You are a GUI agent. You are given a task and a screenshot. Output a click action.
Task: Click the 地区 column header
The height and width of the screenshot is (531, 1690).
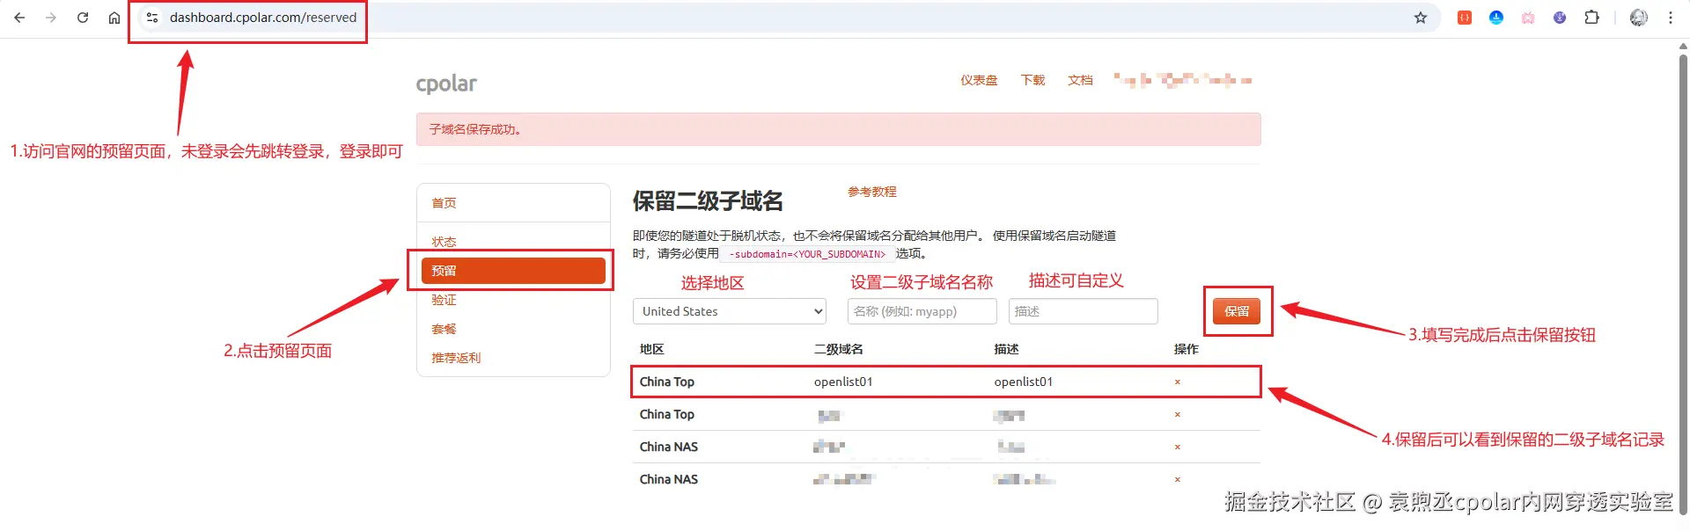click(651, 349)
